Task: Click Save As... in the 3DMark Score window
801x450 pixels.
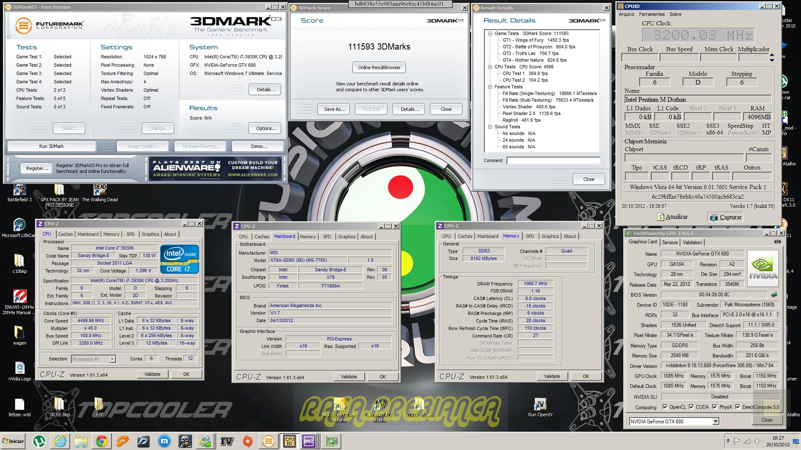Action: (x=334, y=109)
